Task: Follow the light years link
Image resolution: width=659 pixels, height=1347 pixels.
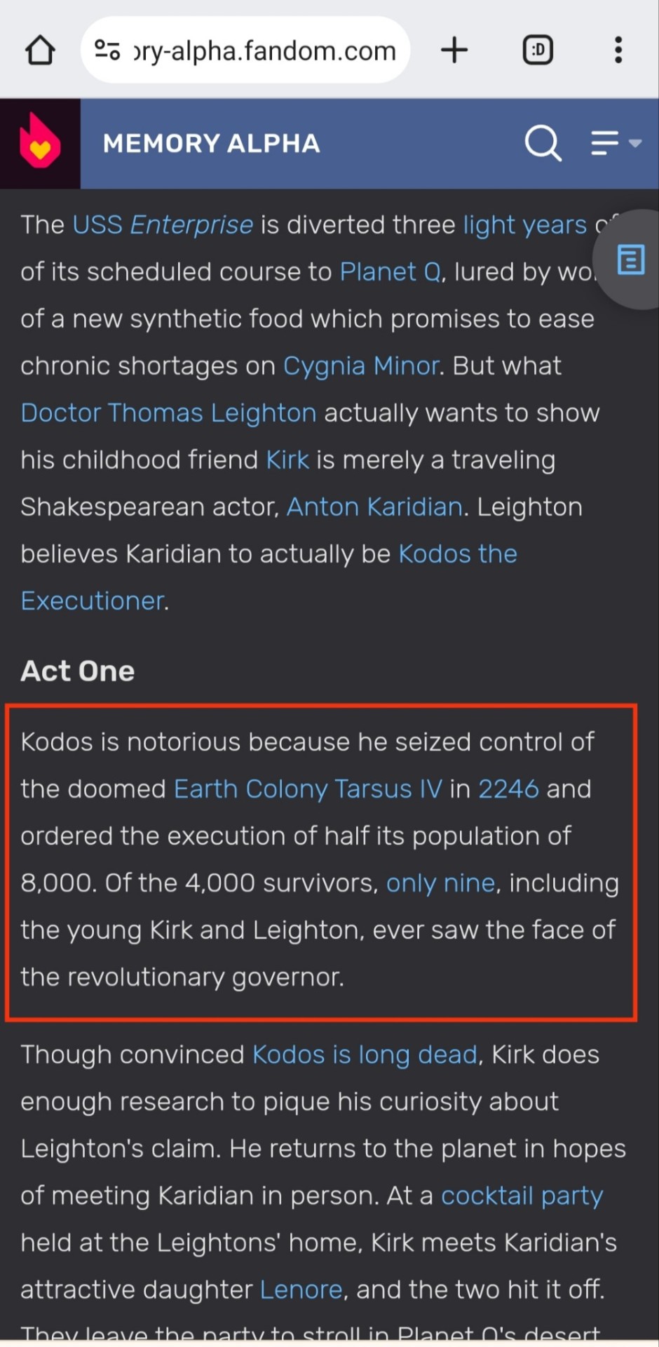Action: [524, 224]
